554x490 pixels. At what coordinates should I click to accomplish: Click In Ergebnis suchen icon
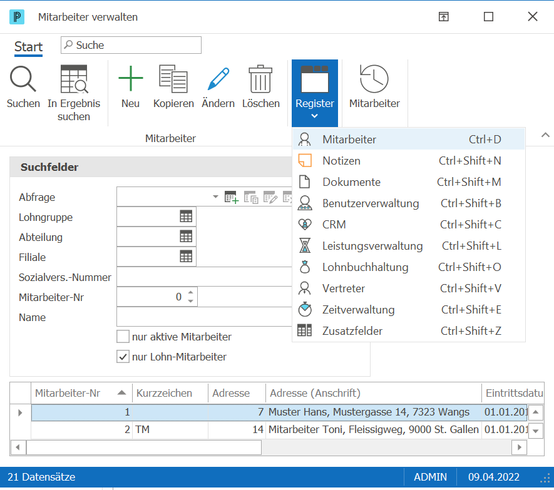(74, 79)
